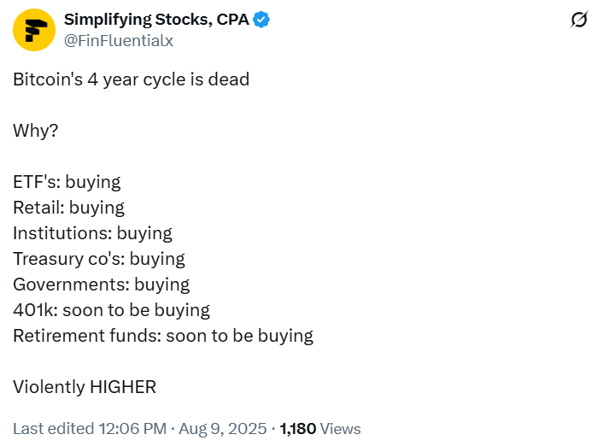Open the 12:06 PM timestamp
The image size is (598, 446).
click(x=132, y=428)
